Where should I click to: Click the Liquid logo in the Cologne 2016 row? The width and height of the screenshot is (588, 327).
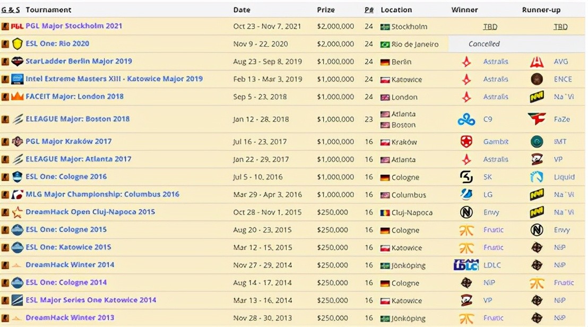pyautogui.click(x=537, y=177)
